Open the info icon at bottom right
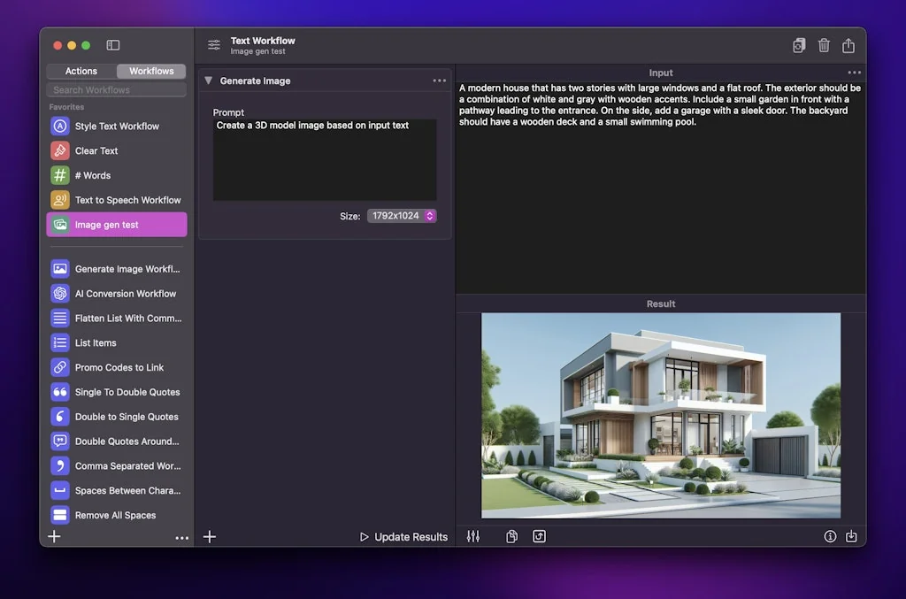Screen dimensions: 906x599 (x=829, y=536)
